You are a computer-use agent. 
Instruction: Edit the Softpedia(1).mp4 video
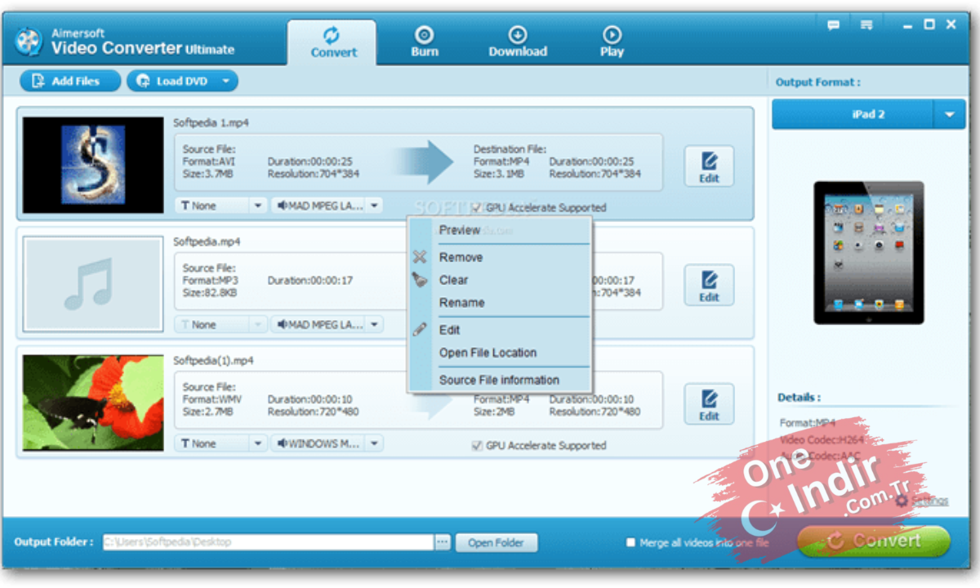point(709,404)
